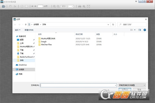The width and height of the screenshot is (155, 103).
Task: Select the Snagit folder
Action: click(42, 42)
